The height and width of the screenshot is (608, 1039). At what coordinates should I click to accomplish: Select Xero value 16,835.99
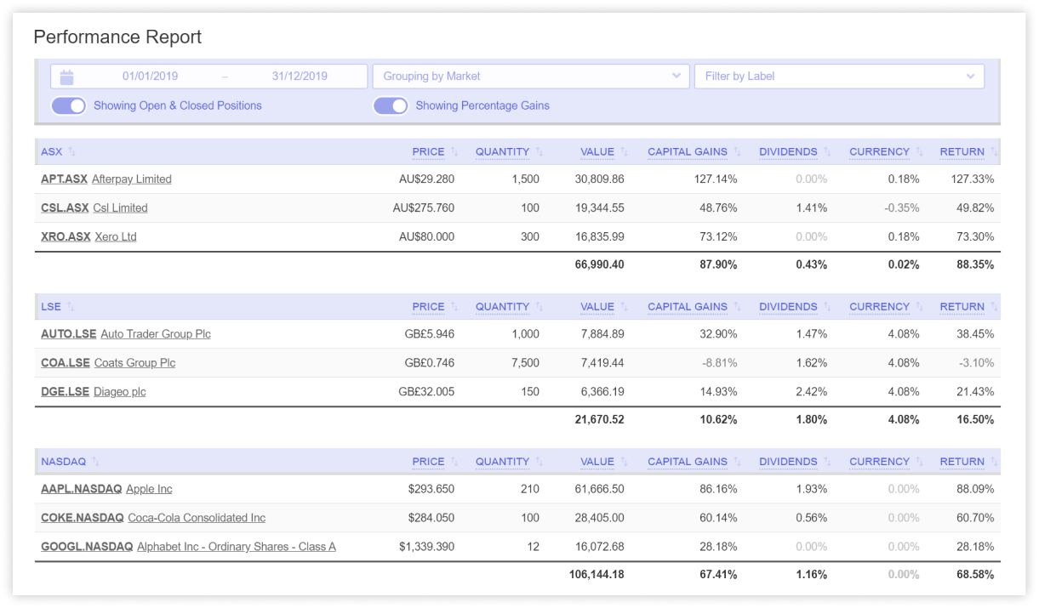(x=601, y=237)
